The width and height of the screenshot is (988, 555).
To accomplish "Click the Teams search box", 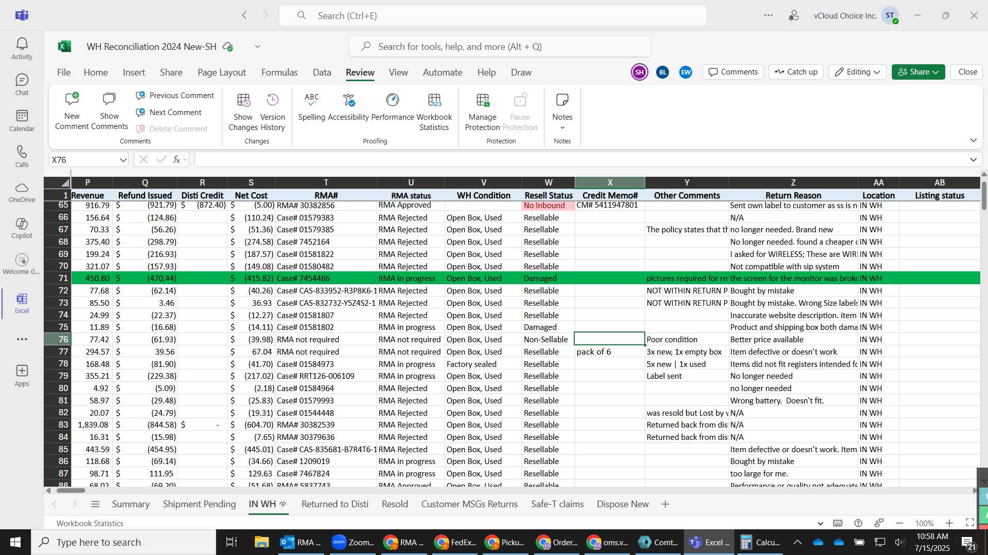I will (x=492, y=15).
